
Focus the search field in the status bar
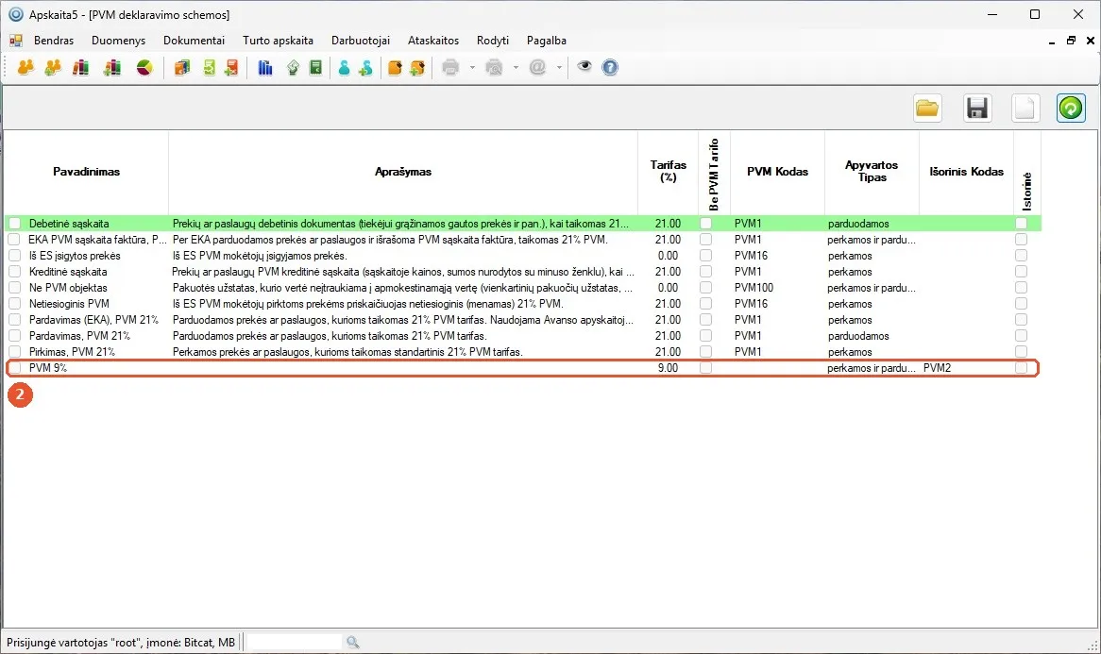(295, 642)
